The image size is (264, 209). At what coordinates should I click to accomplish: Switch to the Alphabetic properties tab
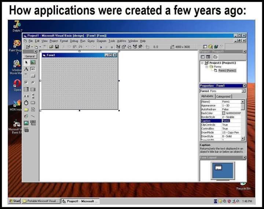pos(207,96)
